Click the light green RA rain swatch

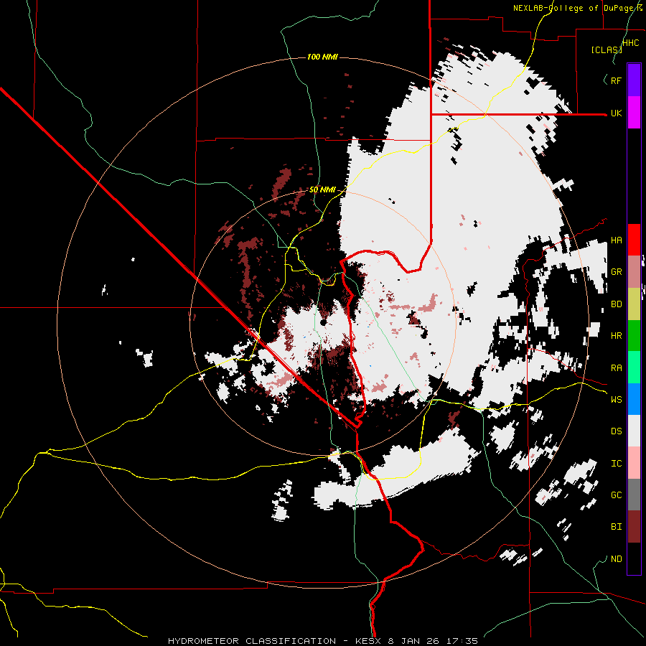tap(634, 368)
